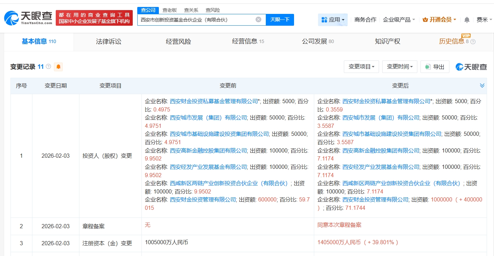Click the TianYanCha logo in the header
494x256 pixels.
click(x=28, y=18)
